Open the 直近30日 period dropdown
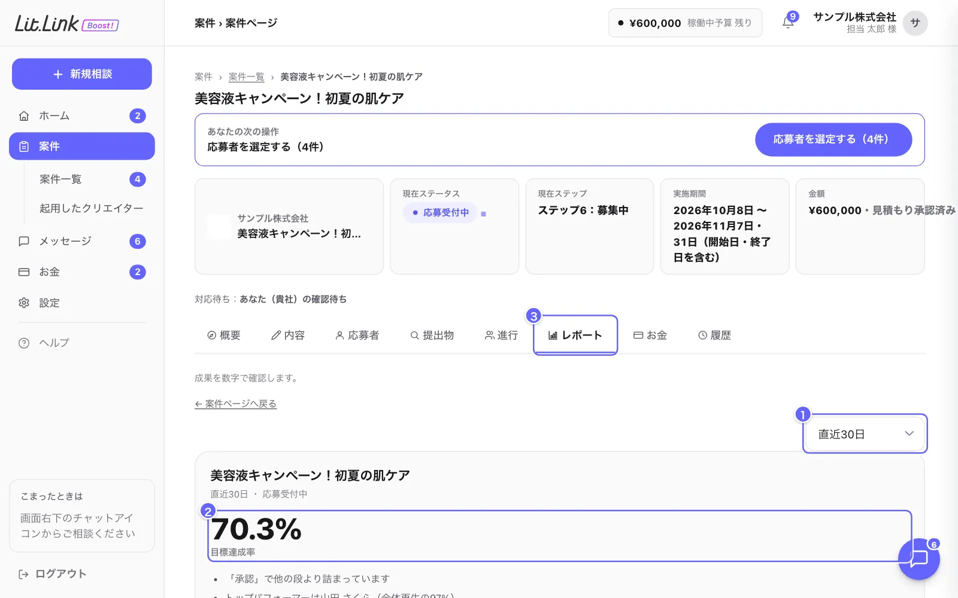 coord(865,434)
